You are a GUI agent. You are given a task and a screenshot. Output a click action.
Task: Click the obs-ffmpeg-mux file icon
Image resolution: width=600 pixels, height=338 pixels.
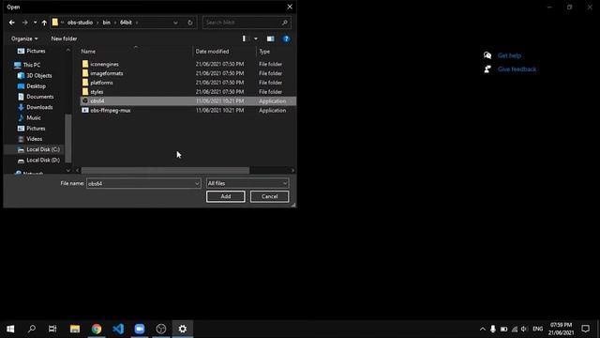tap(85, 110)
